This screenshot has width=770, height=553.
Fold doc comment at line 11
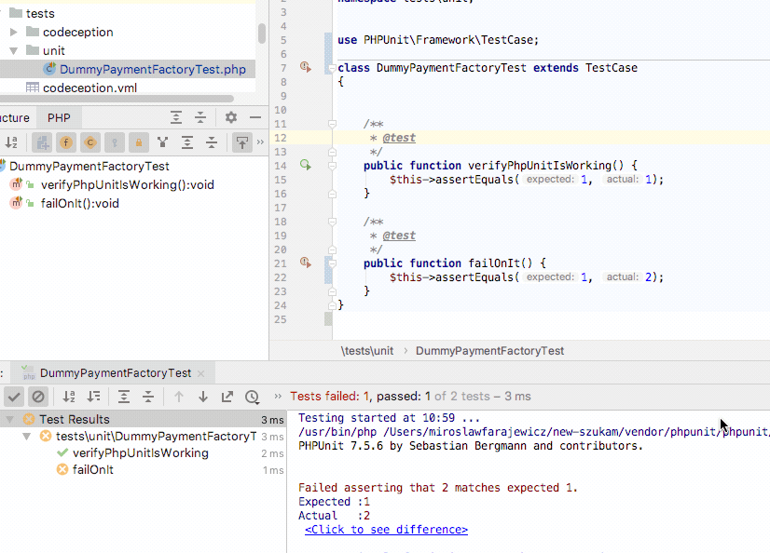(332, 124)
